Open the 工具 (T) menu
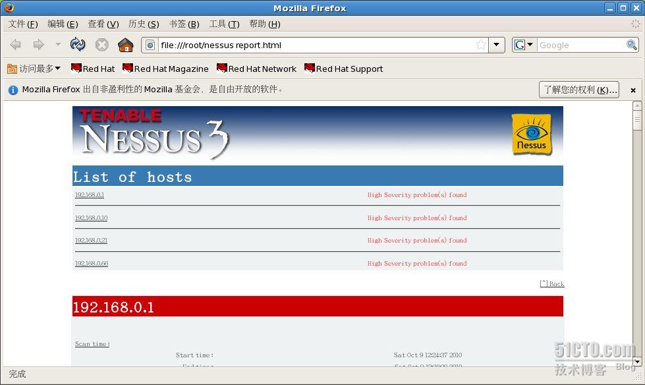The height and width of the screenshot is (385, 645). pos(224,24)
